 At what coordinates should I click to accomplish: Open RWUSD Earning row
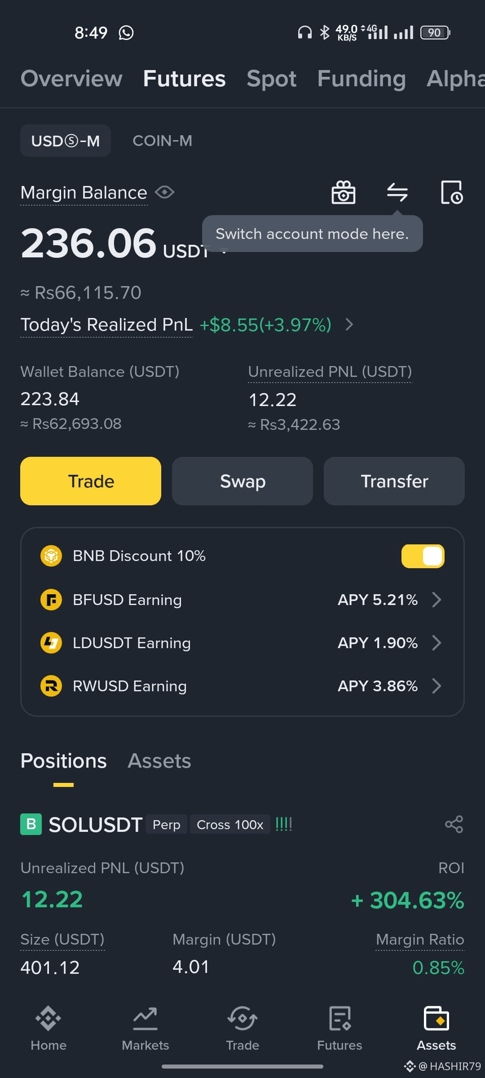click(x=242, y=686)
